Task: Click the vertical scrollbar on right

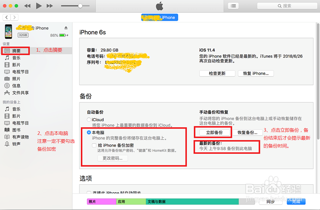Action: (x=318, y=81)
